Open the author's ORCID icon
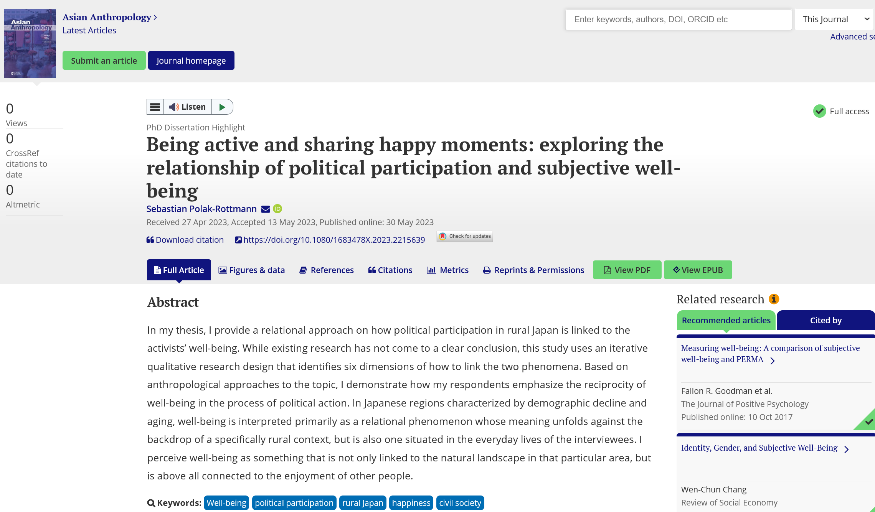 [277, 209]
